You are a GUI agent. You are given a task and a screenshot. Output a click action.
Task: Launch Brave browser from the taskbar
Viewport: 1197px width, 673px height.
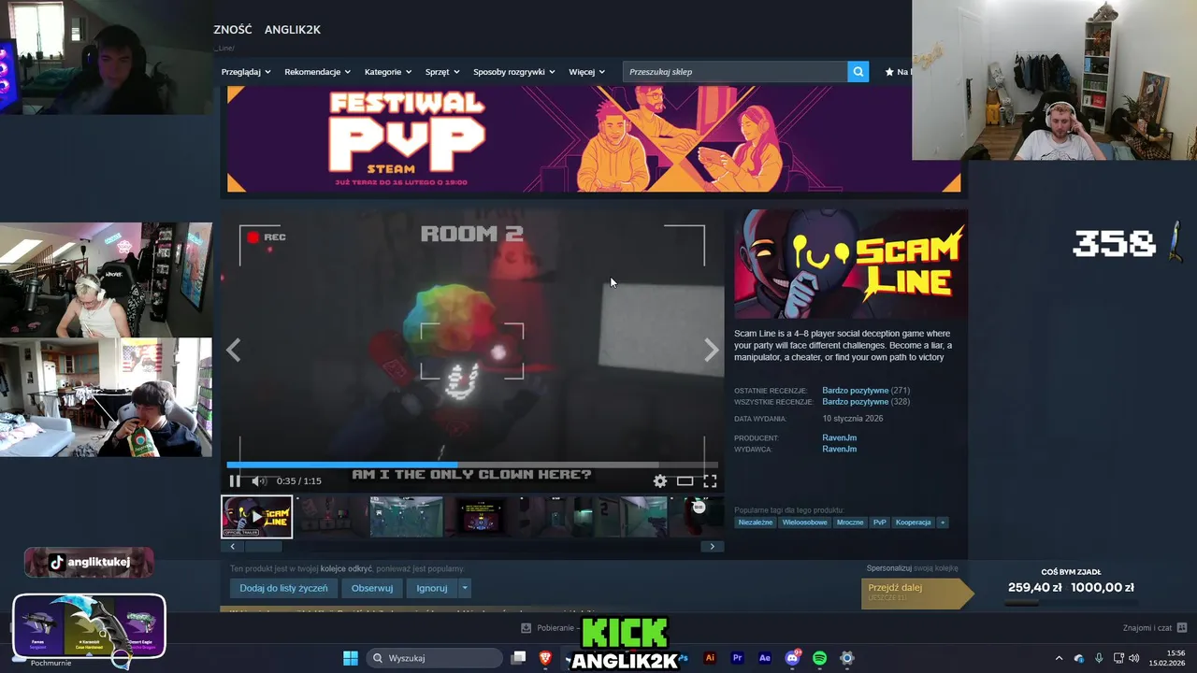click(545, 658)
